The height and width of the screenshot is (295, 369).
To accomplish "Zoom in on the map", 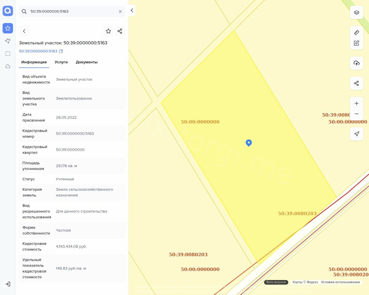I will coord(356,103).
